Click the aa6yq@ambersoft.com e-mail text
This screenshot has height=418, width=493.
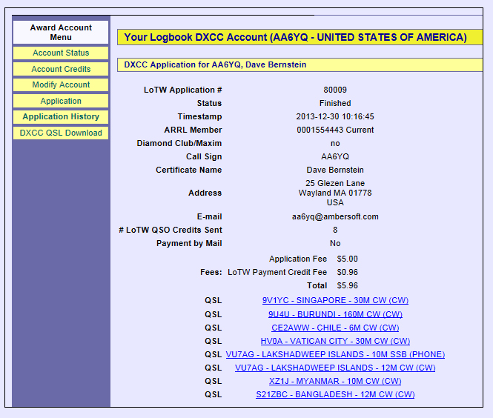pos(335,217)
